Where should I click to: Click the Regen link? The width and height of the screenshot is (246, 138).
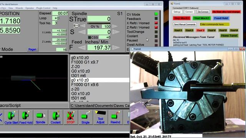[32, 49]
